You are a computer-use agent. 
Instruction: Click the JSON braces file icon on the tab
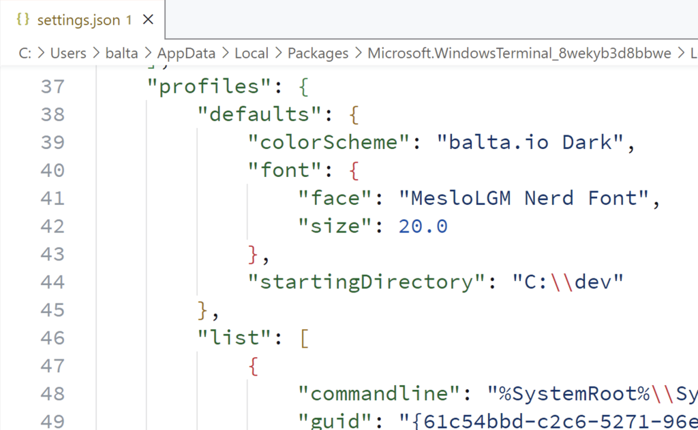pos(23,20)
